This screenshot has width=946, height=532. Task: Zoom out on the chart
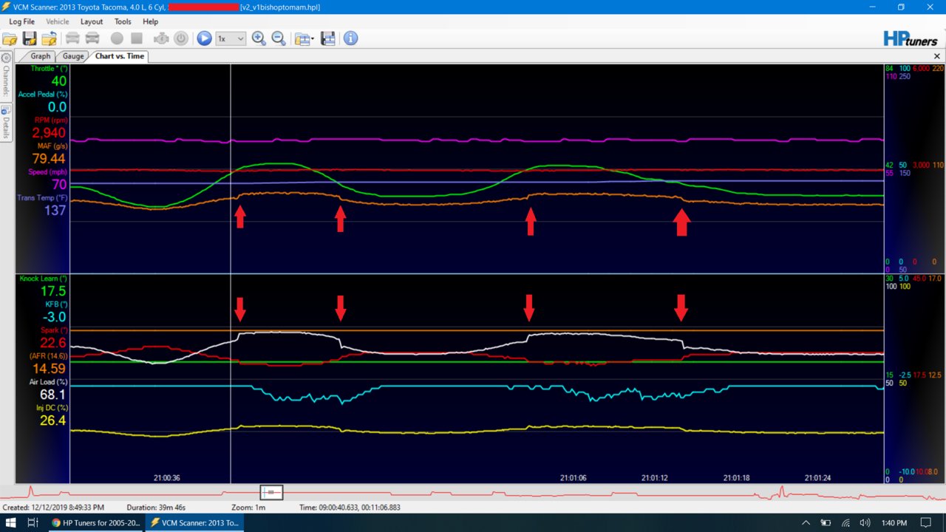[x=279, y=38]
